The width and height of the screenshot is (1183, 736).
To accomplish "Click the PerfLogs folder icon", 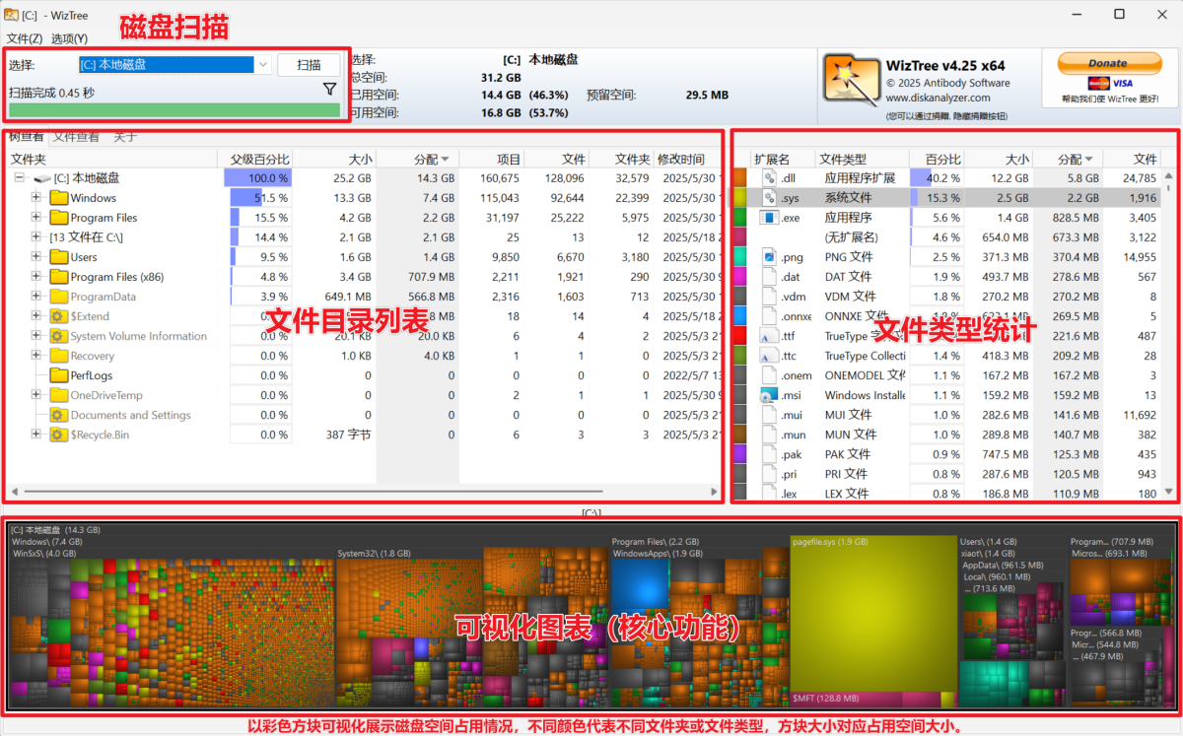I will pos(59,375).
